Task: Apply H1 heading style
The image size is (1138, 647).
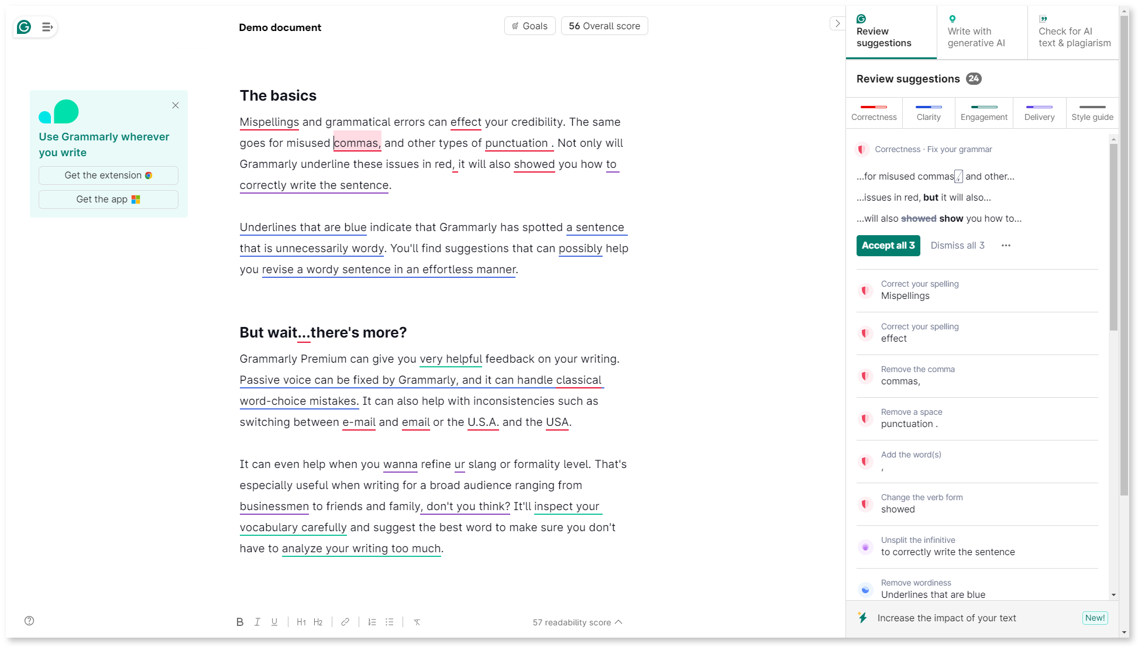Action: (301, 622)
